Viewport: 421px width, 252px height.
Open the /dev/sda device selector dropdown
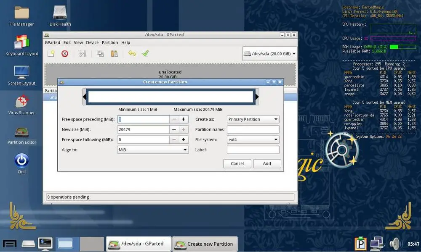pos(269,54)
